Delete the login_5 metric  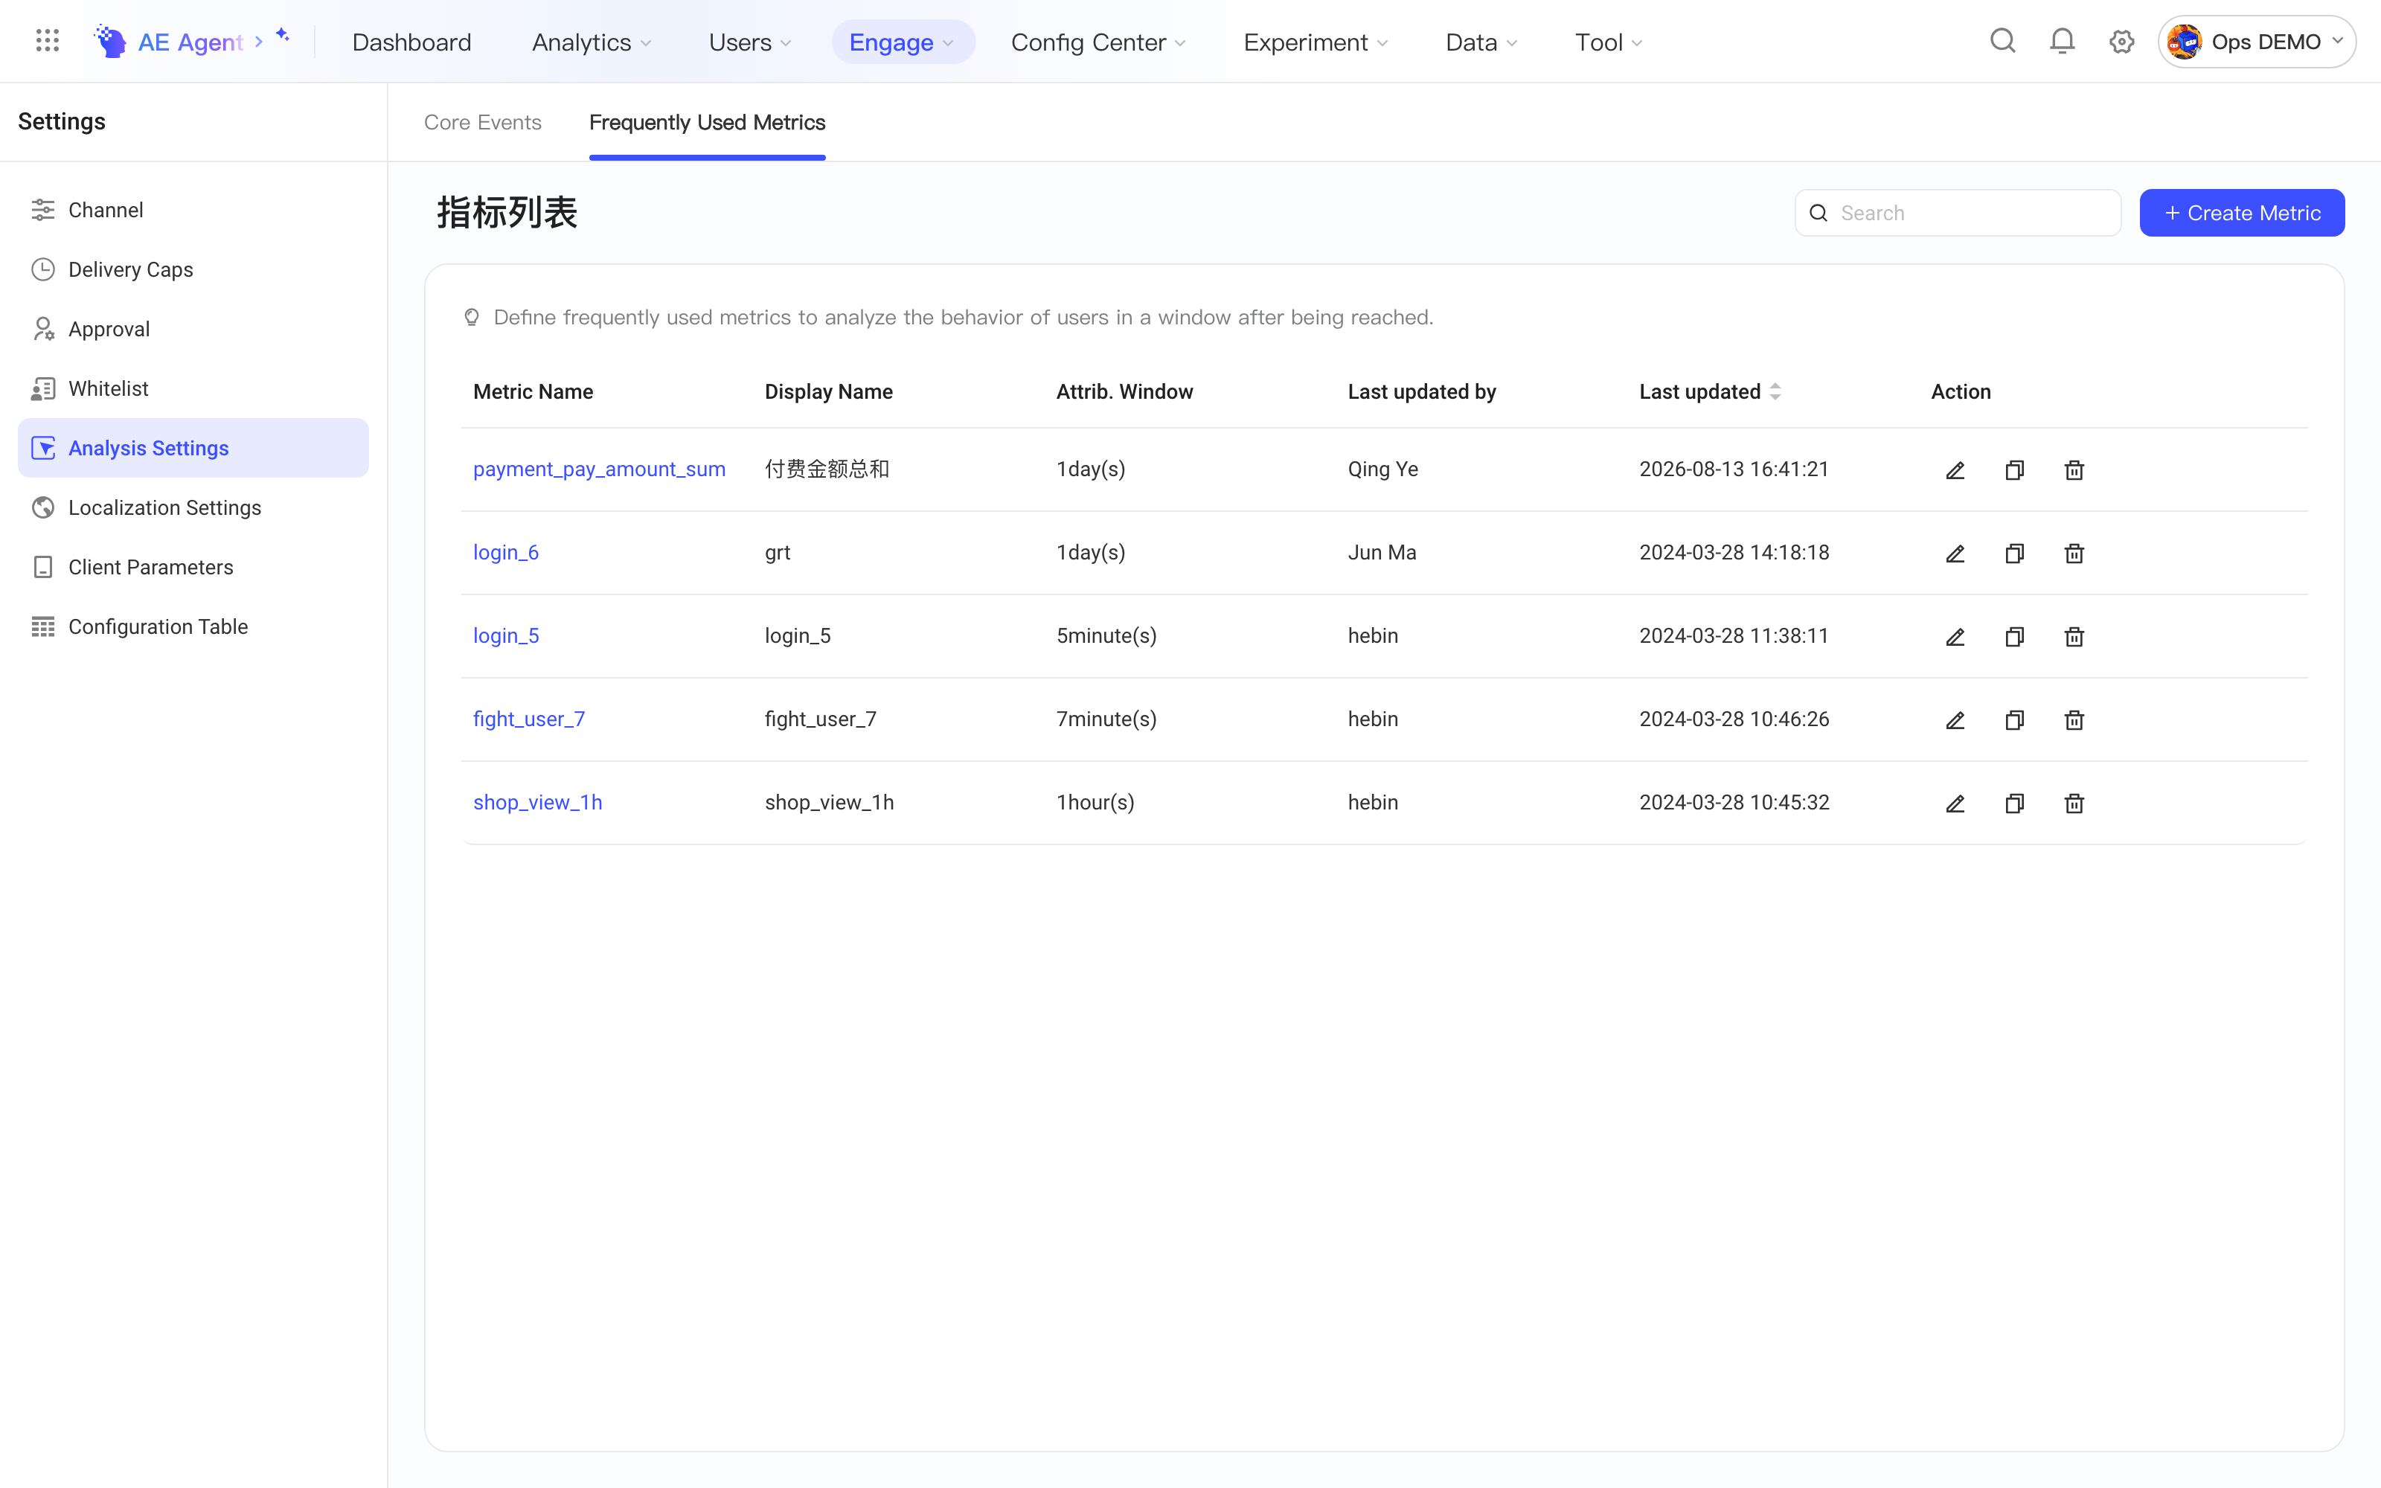pyautogui.click(x=2074, y=637)
